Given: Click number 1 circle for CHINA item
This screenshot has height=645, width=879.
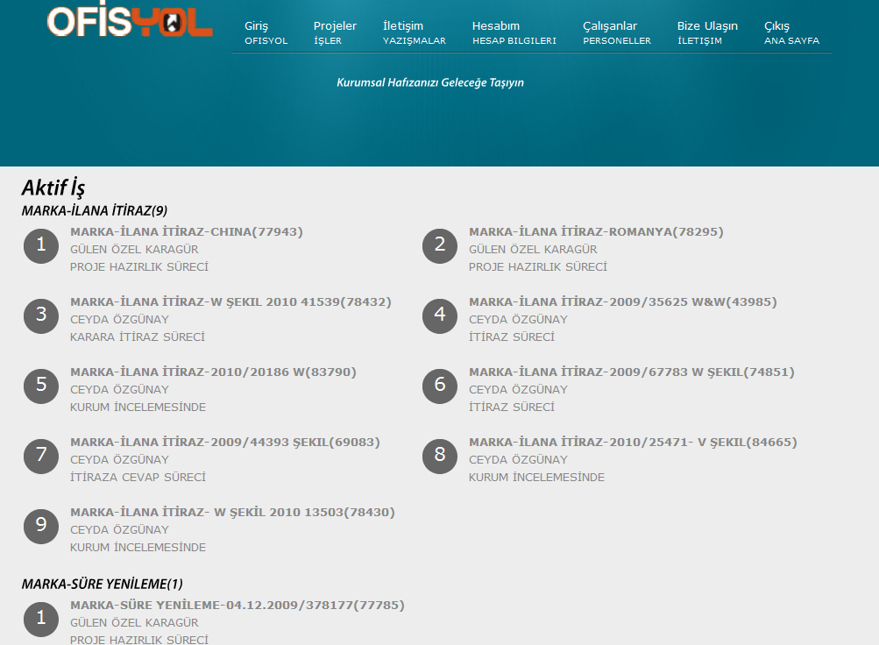Looking at the screenshot, I should tap(41, 245).
